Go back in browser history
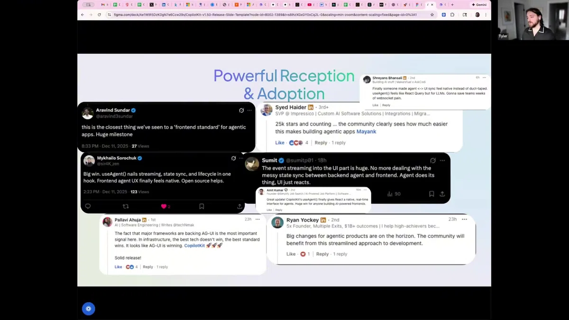Viewport: 569px width, 320px height. tap(83, 15)
